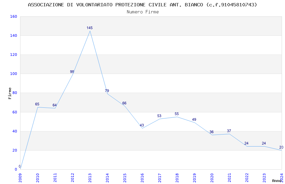The width and height of the screenshot is (285, 184).
Task: Click the x-axis year 2023
Action: [264, 178]
